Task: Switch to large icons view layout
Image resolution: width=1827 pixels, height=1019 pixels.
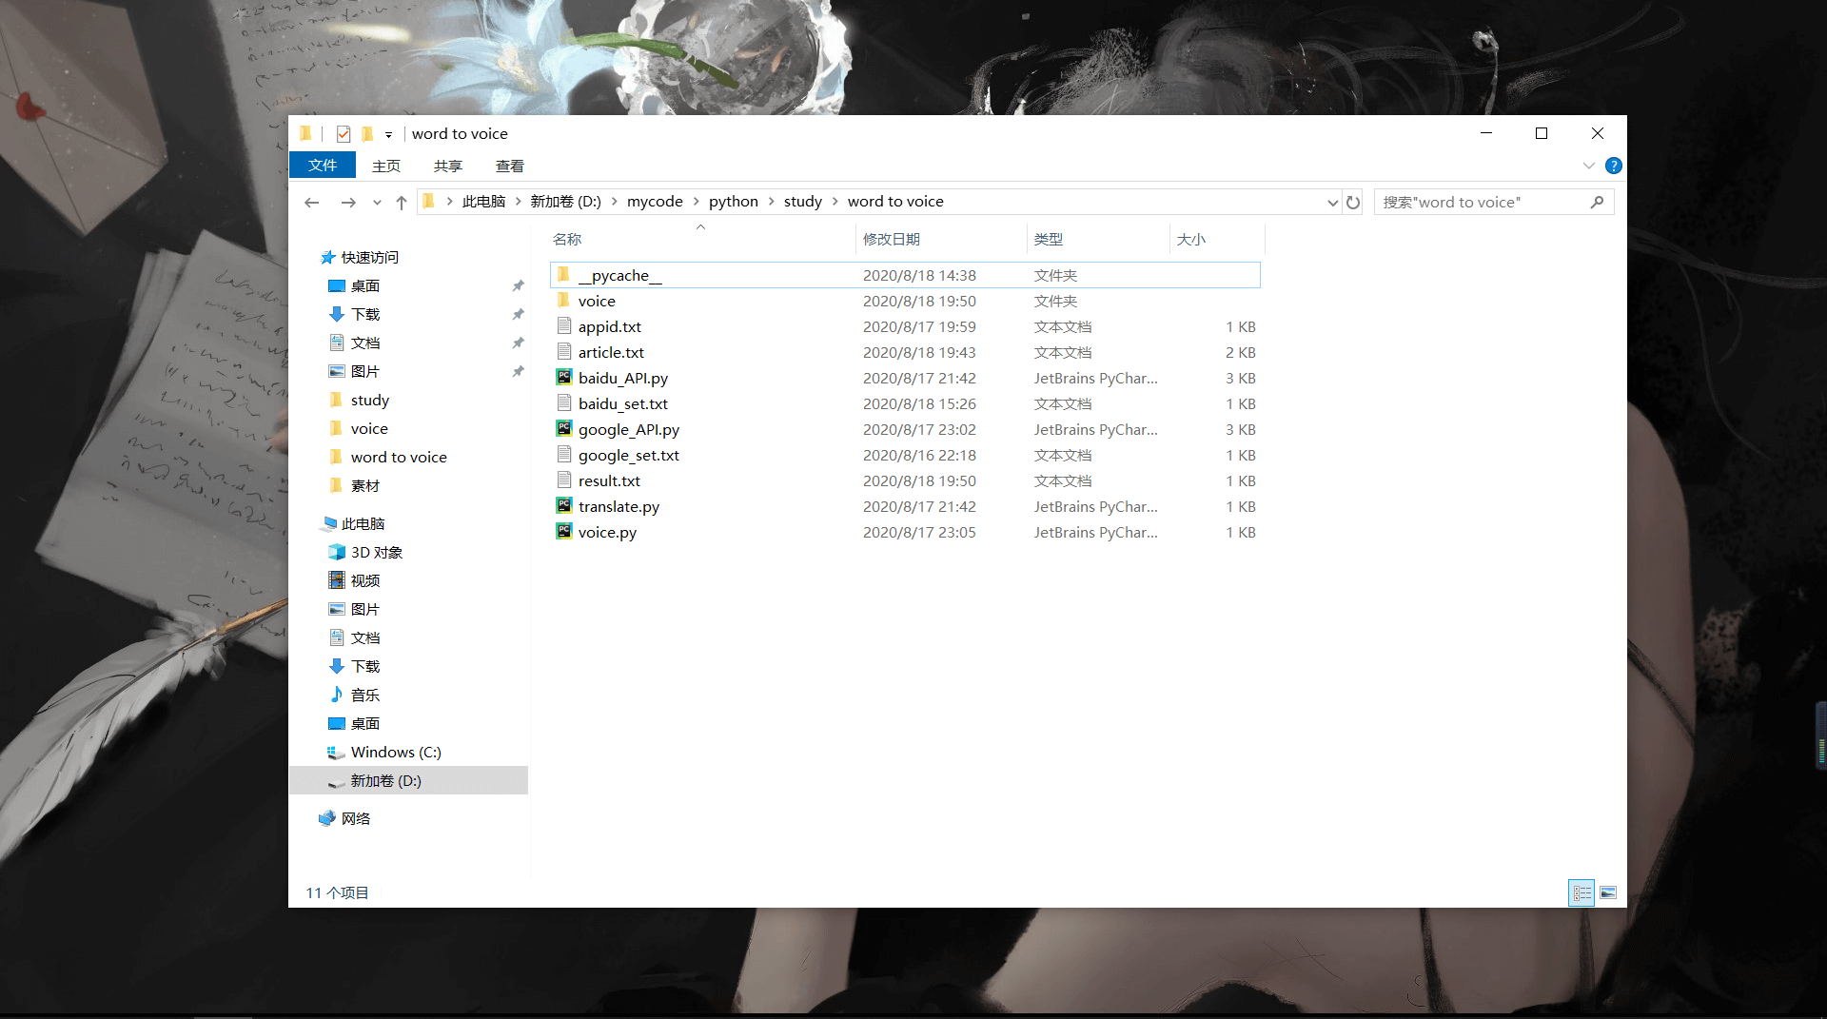Action: [1608, 892]
